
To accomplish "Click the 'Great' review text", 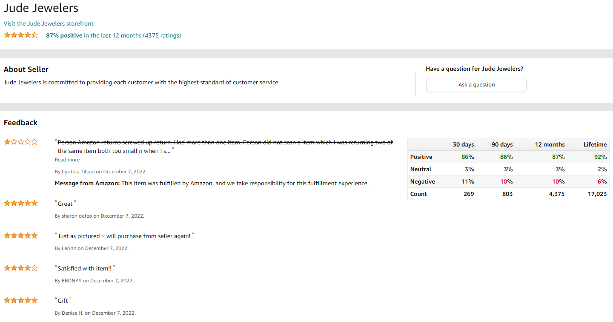I will coord(65,204).
